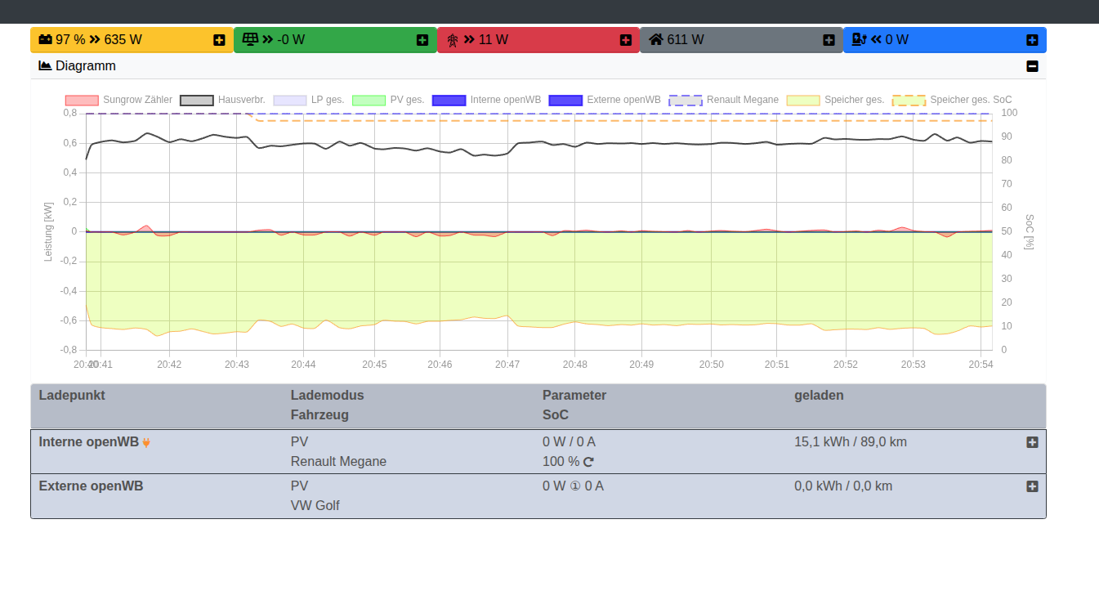The image size is (1099, 600).
Task: Refresh the Renault Megane SoC value
Action: pyautogui.click(x=588, y=462)
